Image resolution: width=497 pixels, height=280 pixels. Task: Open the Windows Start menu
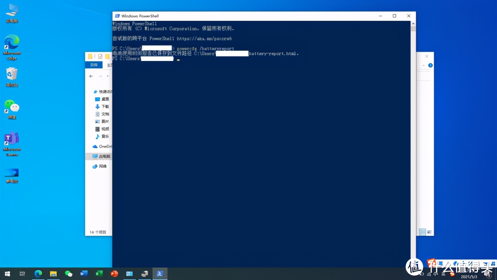(7, 273)
